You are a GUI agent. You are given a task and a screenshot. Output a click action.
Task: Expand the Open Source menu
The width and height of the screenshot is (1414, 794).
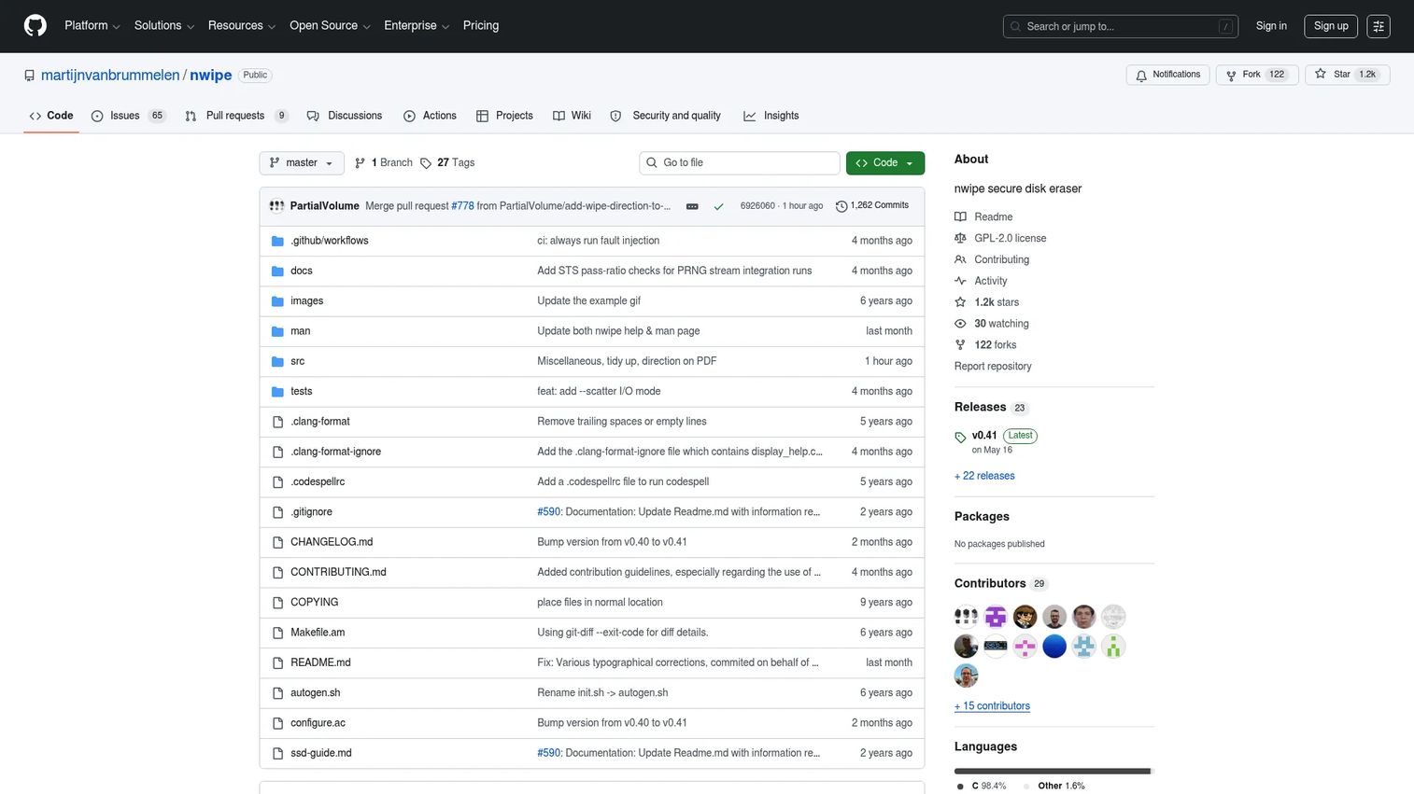point(330,26)
